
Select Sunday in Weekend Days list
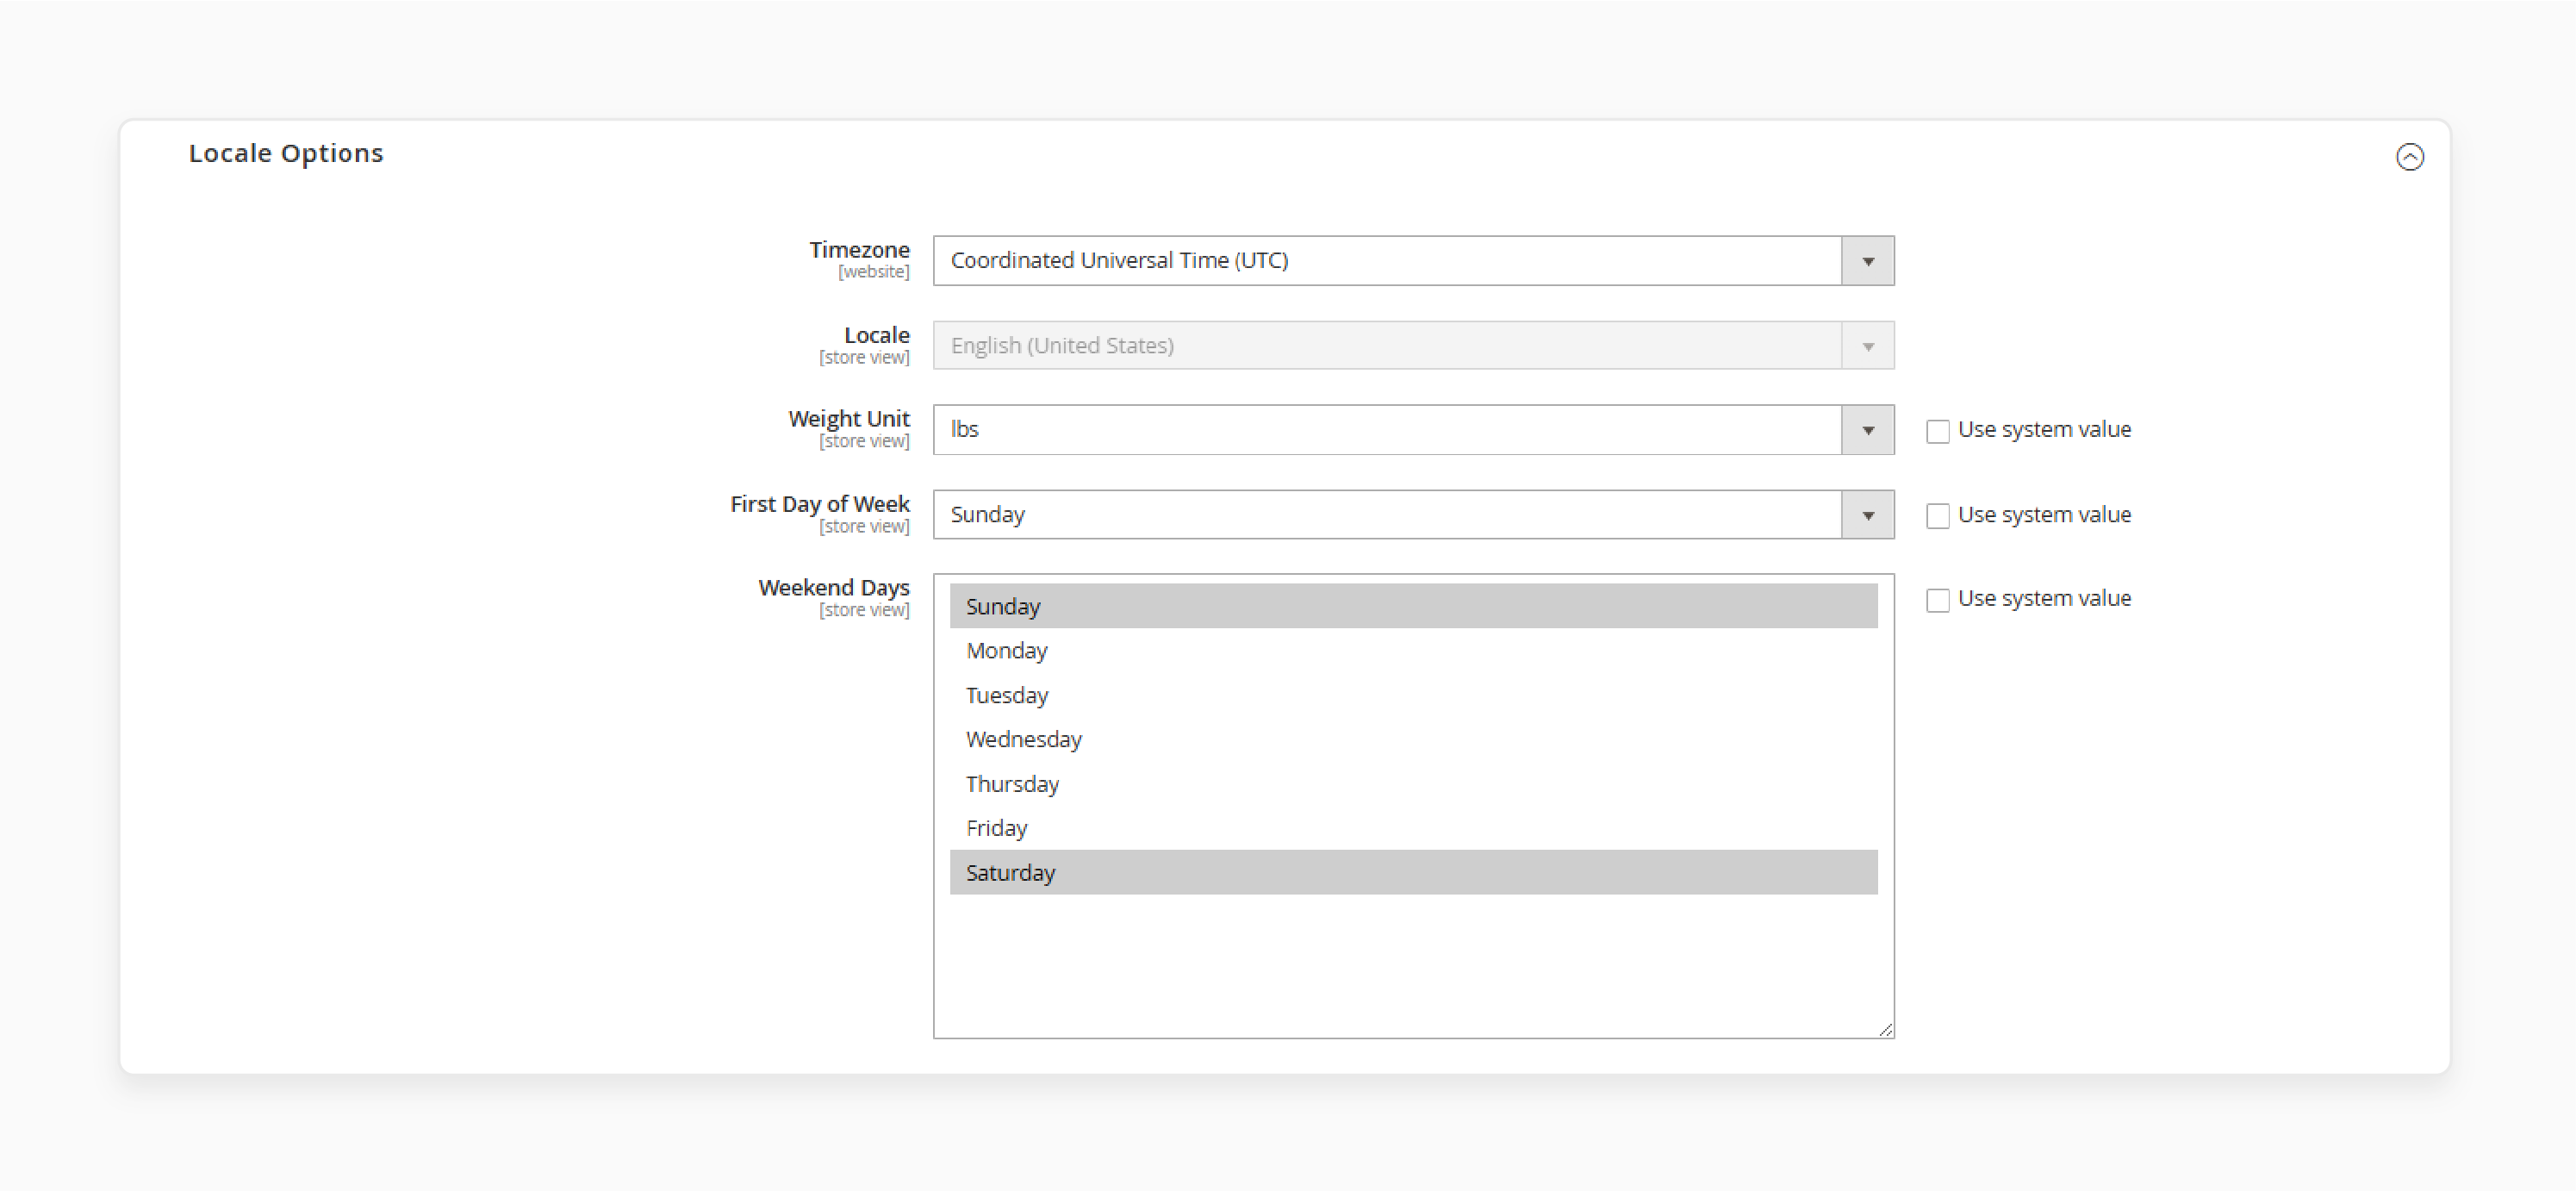click(1413, 606)
